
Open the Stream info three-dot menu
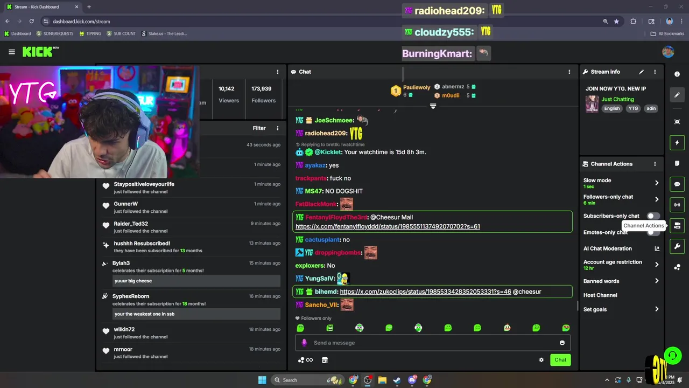[655, 72]
